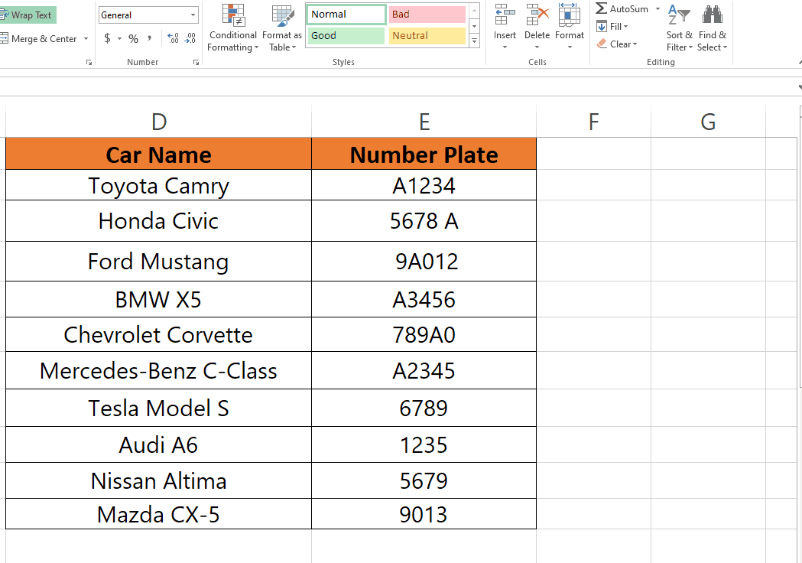Select column D header
Viewport: 802px width, 563px height.
click(x=158, y=122)
